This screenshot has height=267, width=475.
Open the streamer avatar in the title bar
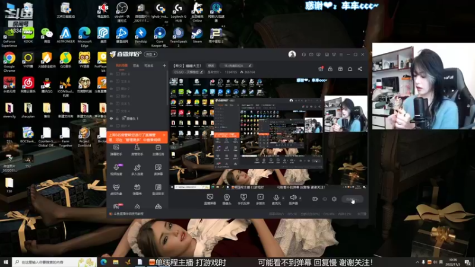[x=292, y=54]
